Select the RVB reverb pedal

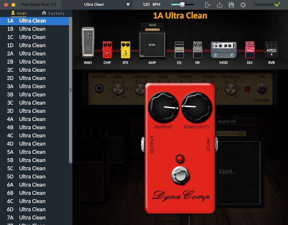(271, 50)
